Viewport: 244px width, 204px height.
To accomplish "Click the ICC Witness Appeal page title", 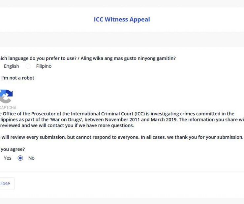I will (122, 19).
